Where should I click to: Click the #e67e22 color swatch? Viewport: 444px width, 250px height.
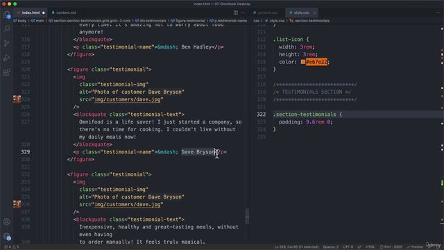click(x=303, y=62)
